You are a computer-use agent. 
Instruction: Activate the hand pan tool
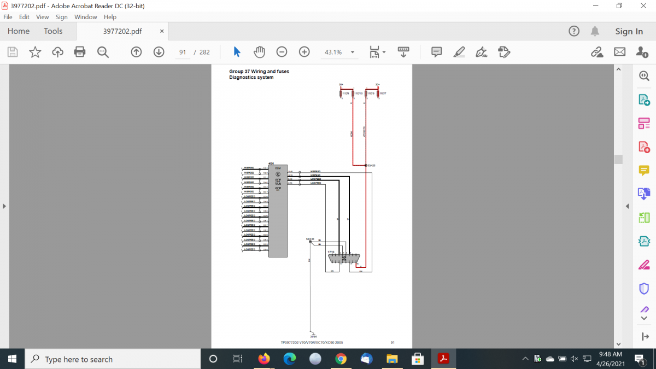[x=259, y=52]
